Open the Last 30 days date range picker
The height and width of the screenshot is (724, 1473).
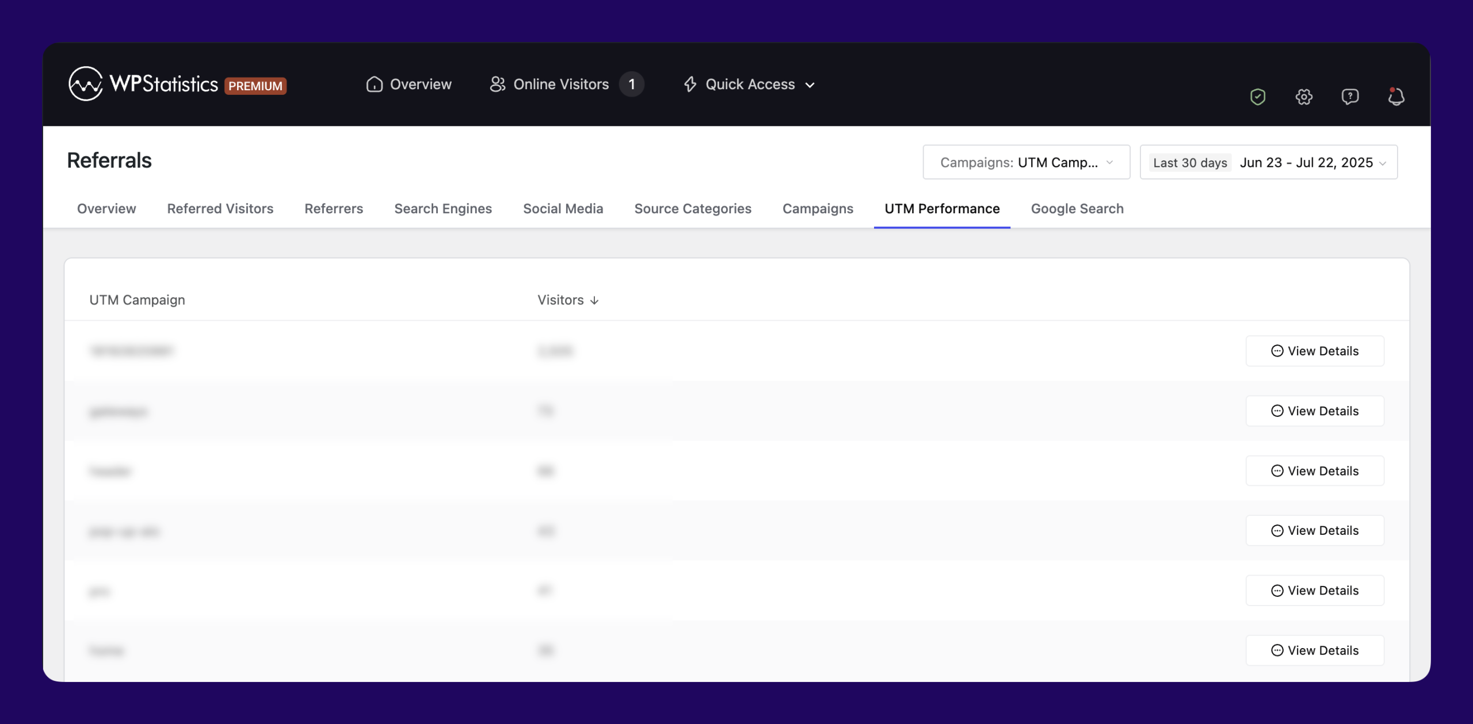(1269, 162)
